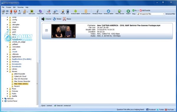
Task: Choose Home DVD conversion
Action: 40,12
